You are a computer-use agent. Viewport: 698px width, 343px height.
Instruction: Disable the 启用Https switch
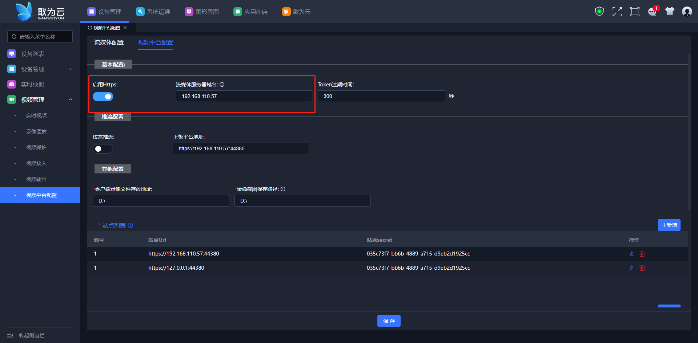pos(103,97)
